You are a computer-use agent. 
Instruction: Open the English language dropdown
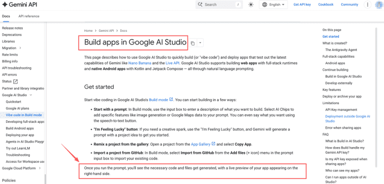(x=273, y=5)
